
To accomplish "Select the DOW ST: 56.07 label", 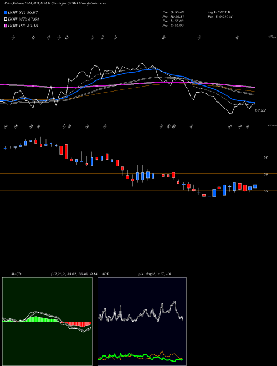I will point(23,12).
